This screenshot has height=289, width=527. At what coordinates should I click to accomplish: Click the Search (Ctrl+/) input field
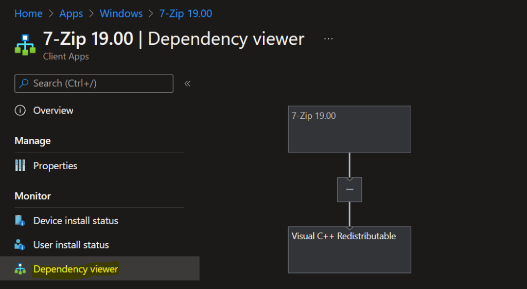point(94,84)
